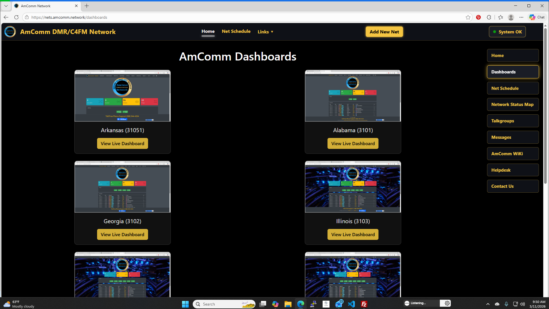Open the Georgia dashboard preview thumbnail
The height and width of the screenshot is (309, 549).
[122, 187]
